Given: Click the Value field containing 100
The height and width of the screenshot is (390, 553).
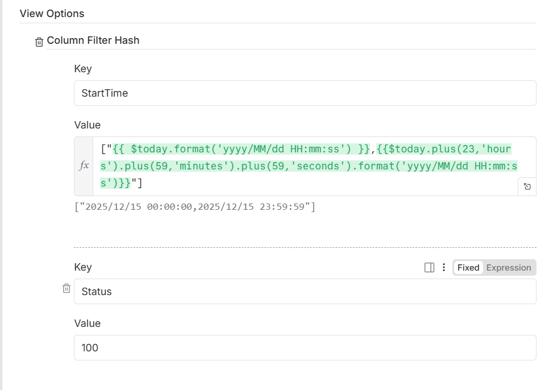Looking at the screenshot, I should (x=305, y=348).
